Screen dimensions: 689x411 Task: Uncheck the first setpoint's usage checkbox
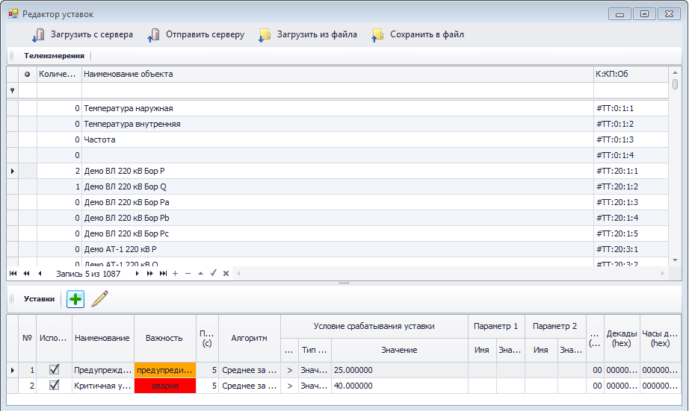coord(54,370)
